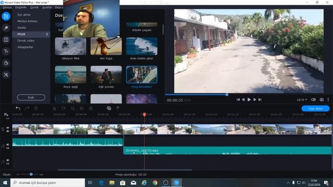Viewport: 333px width, 187px height.
Task: Click the Delete trash icon
Action: point(36,109)
